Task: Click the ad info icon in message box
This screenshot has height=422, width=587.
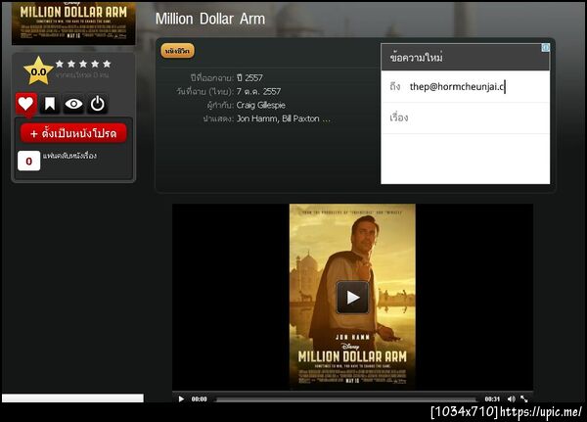Action: (546, 48)
